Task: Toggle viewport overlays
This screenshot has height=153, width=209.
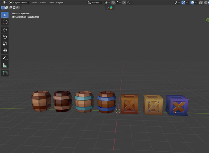Action: click(x=192, y=3)
